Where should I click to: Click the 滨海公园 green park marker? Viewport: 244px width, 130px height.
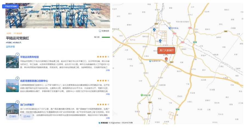pos(142,95)
